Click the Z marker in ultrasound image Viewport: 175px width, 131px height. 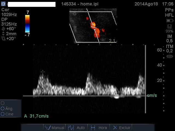(x=75, y=14)
